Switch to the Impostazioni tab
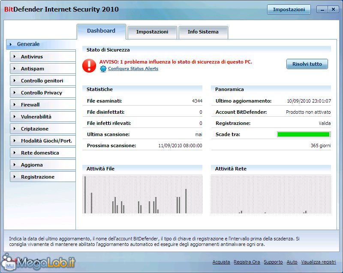This screenshot has width=343, height=273. pos(152,32)
